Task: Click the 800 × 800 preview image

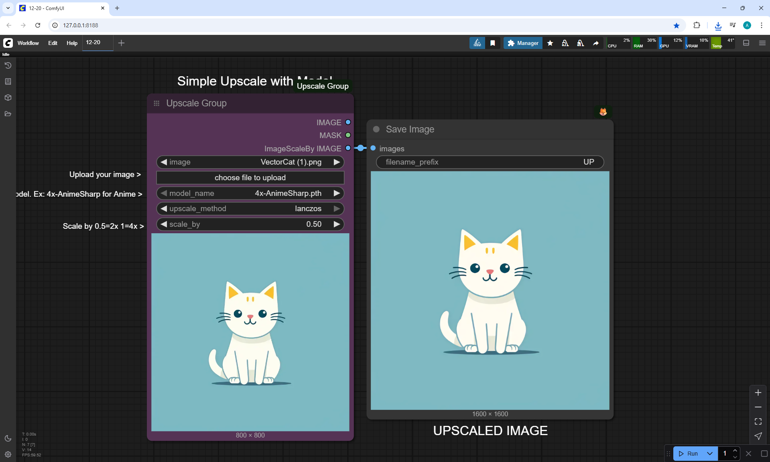Action: coord(250,332)
